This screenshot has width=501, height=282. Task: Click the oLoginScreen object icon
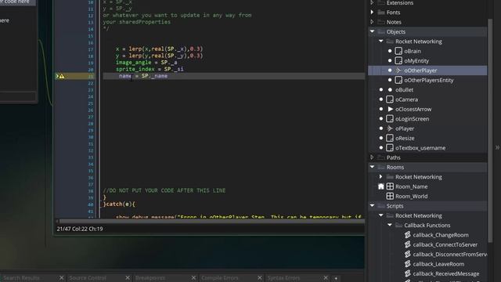390,118
